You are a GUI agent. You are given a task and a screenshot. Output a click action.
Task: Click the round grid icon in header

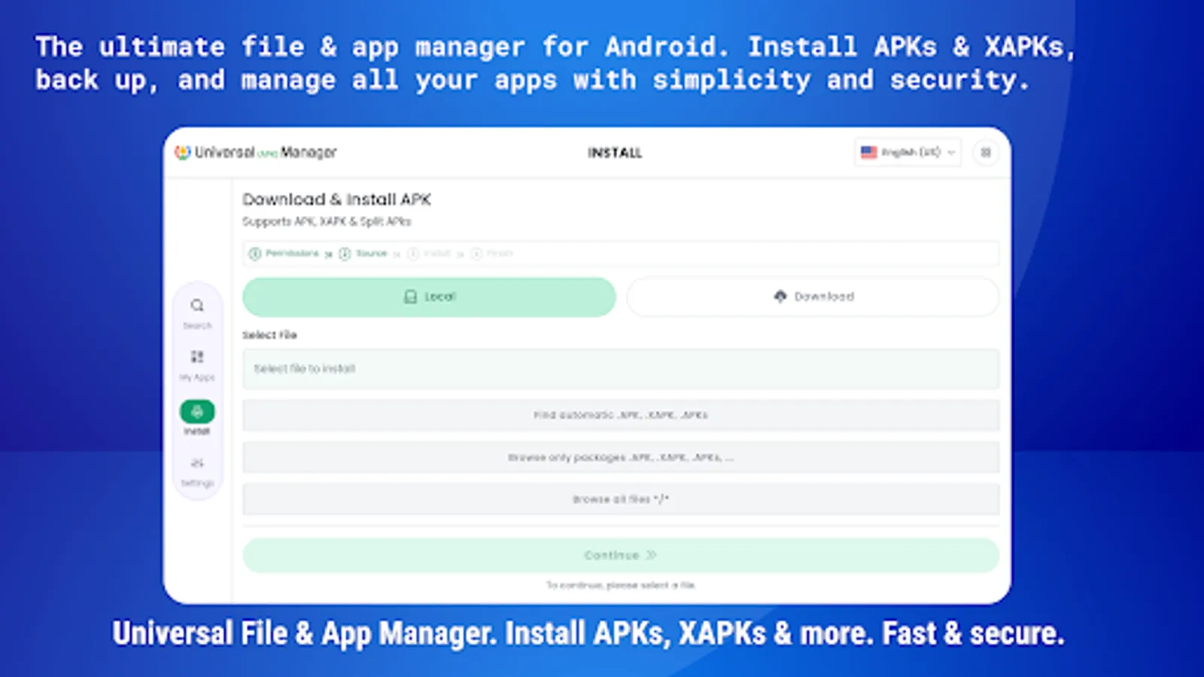pos(986,153)
